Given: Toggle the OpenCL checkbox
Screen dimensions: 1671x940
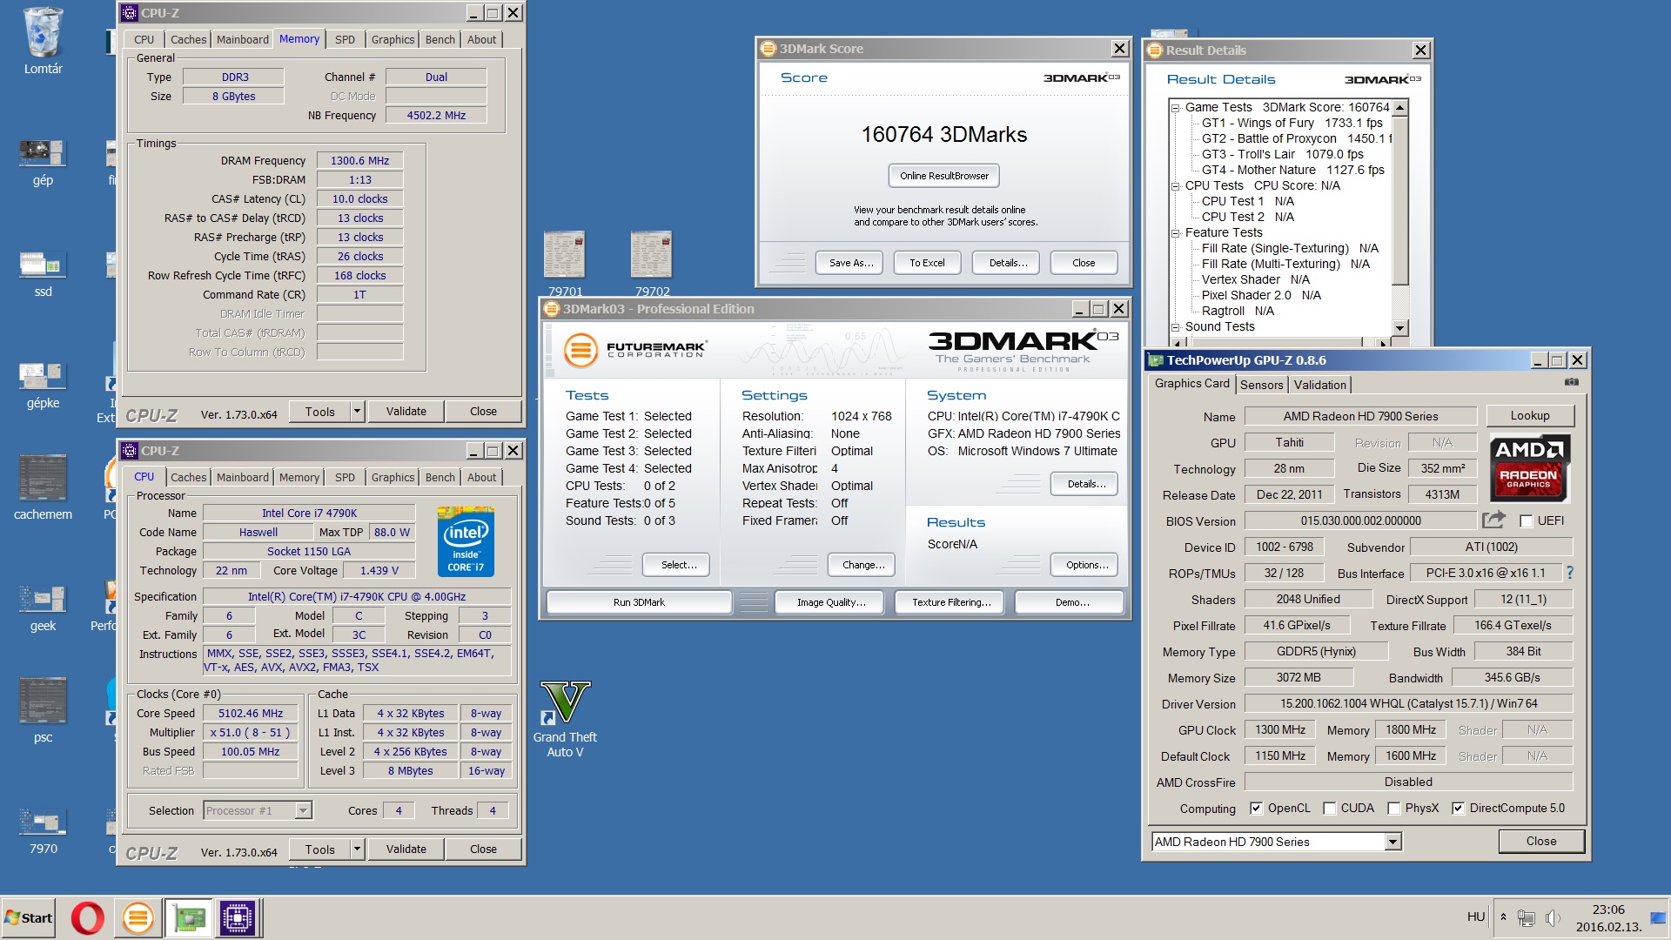Looking at the screenshot, I should pyautogui.click(x=1256, y=808).
